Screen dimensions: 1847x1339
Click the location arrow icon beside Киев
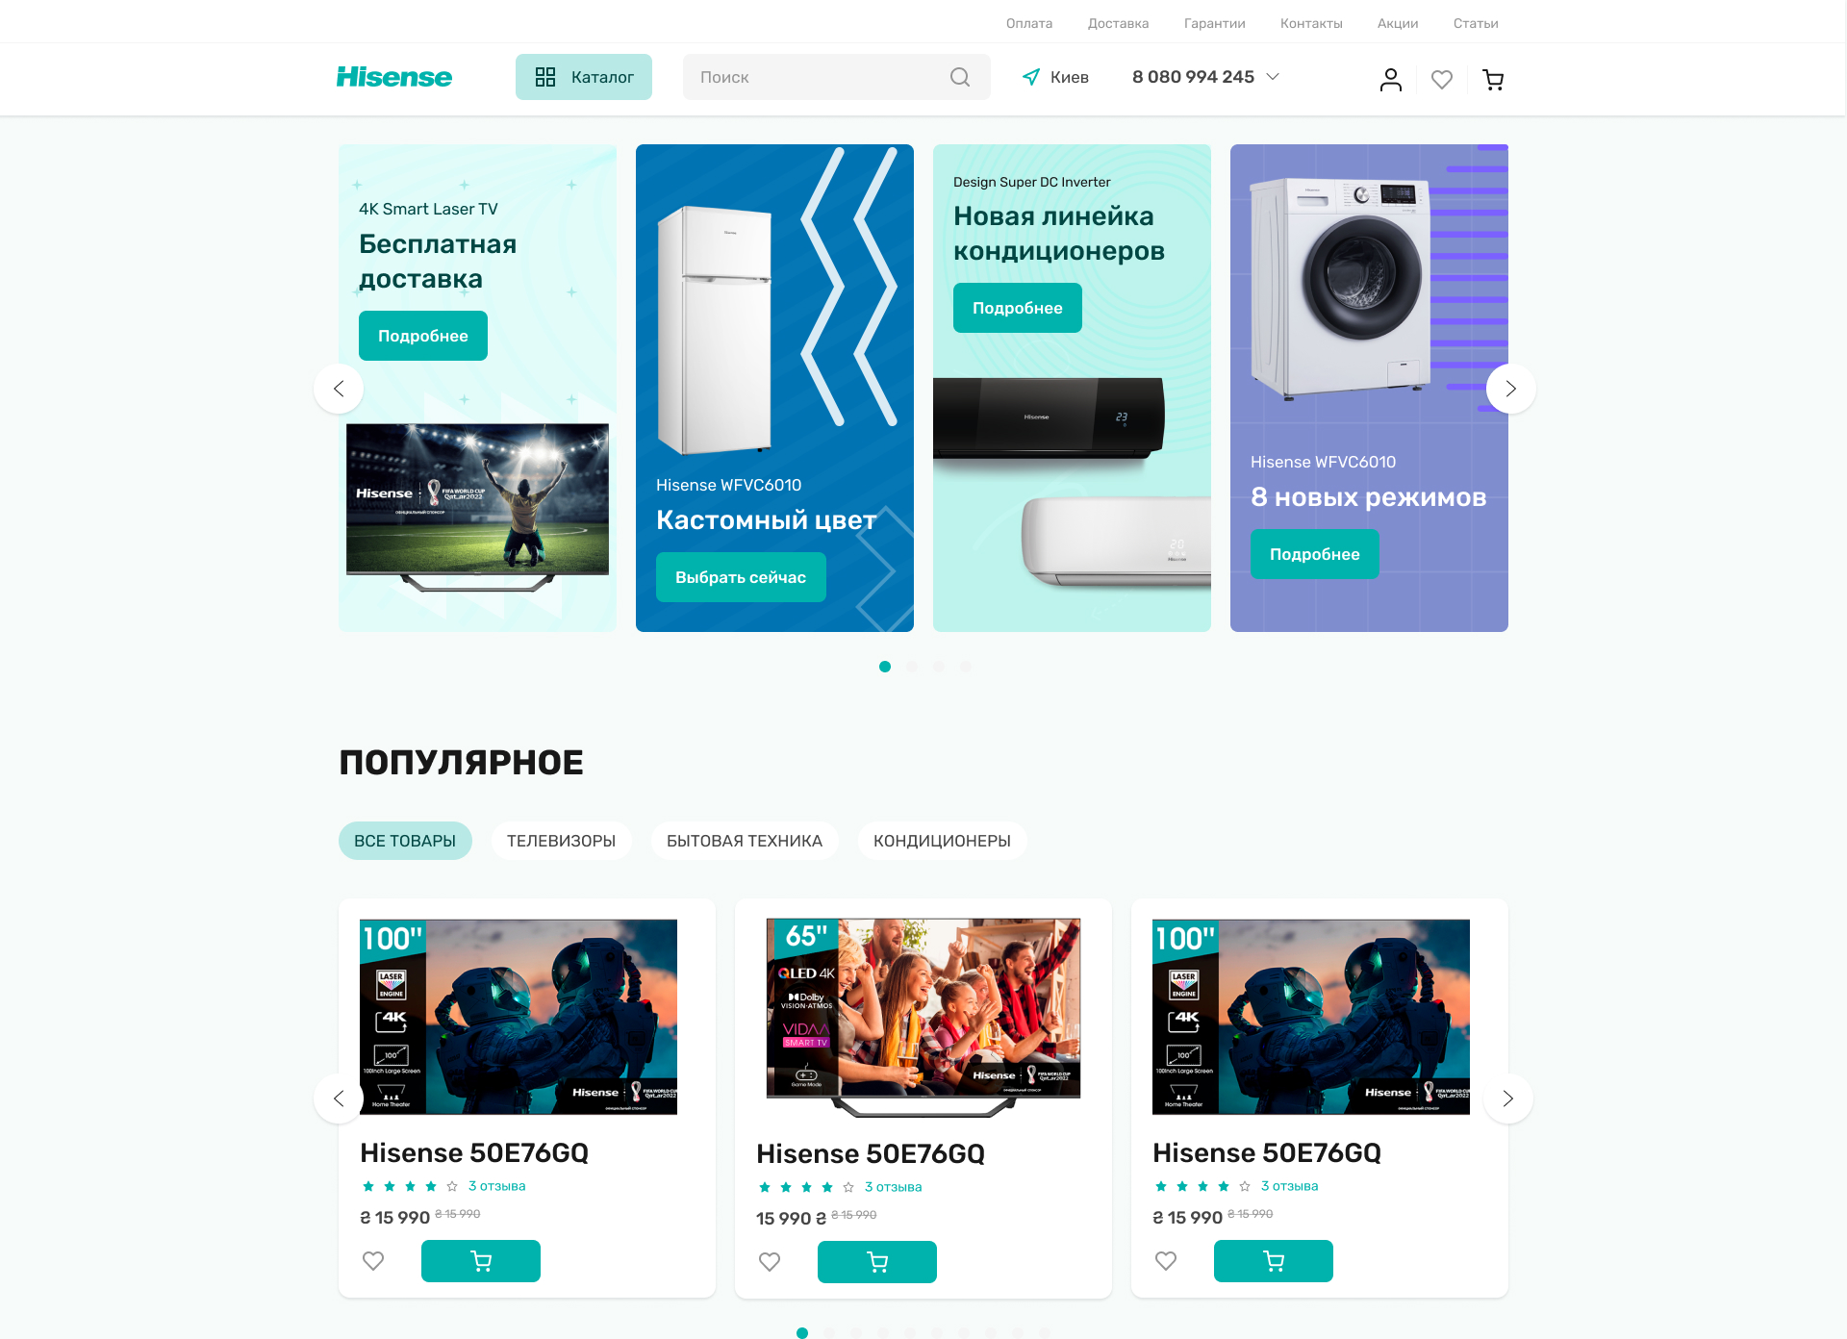(1031, 77)
